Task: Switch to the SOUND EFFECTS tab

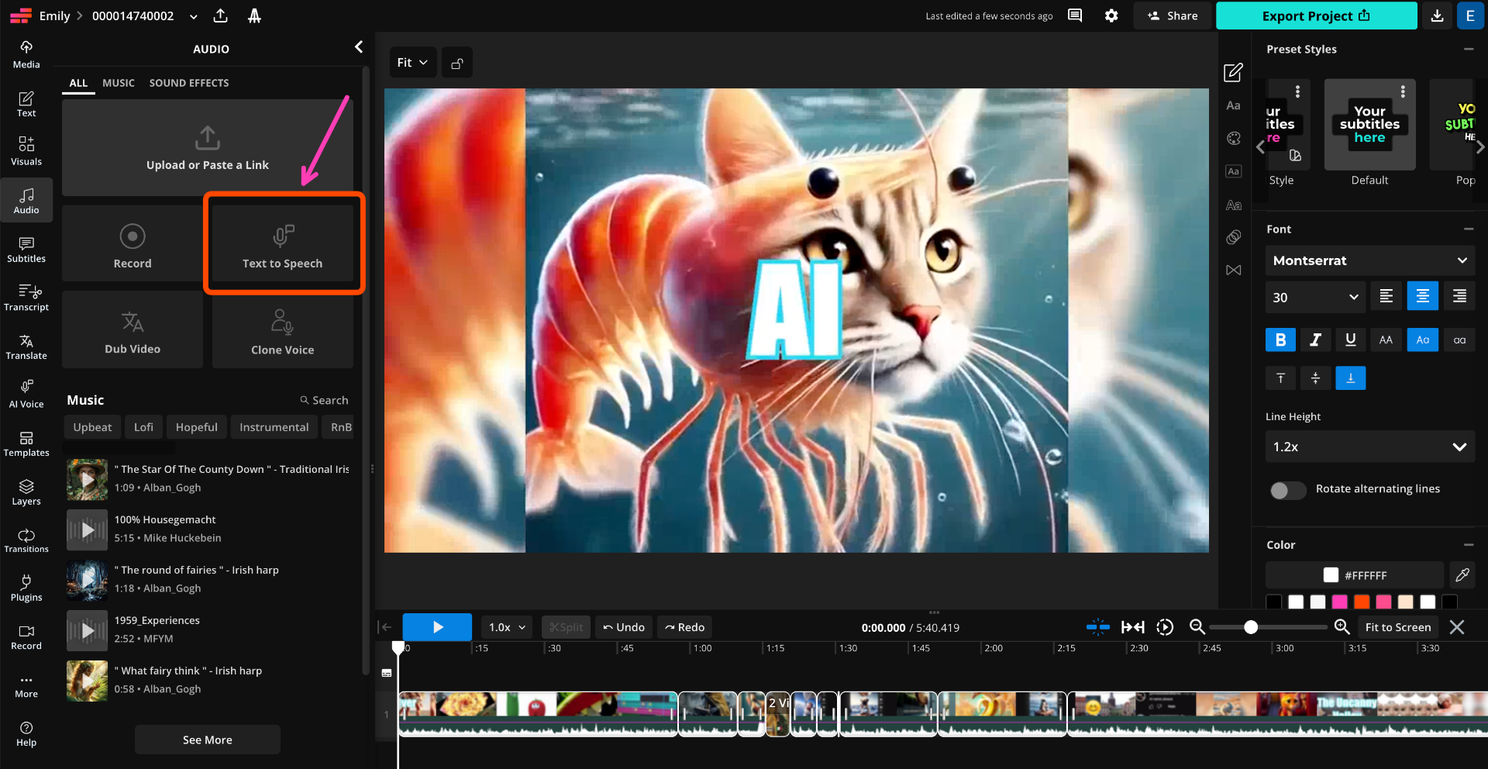Action: 189,83
